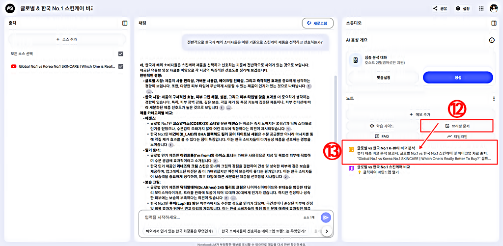Viewport: 503px width, 246px height.
Task: Collapse the studio (스튜디오) panel
Action: [x=494, y=23]
